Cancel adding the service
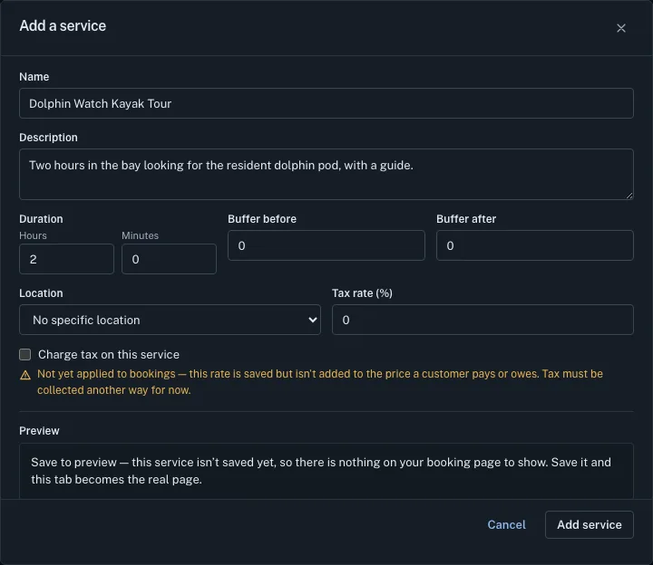 pyautogui.click(x=506, y=524)
